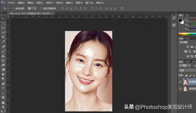Add a Posterize adjustment
196x113 pixels.
point(192,56)
